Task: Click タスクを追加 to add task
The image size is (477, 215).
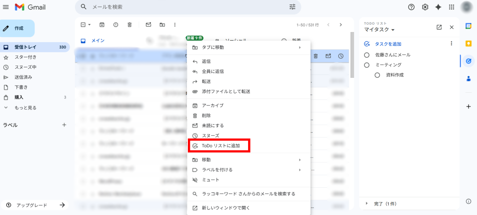Action: (388, 44)
